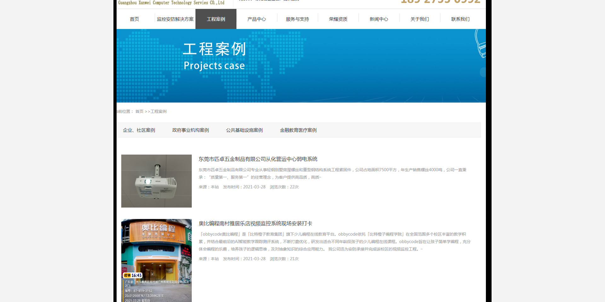Open the 奥比编程南村雅居乐店 article title link

[x=255, y=224]
